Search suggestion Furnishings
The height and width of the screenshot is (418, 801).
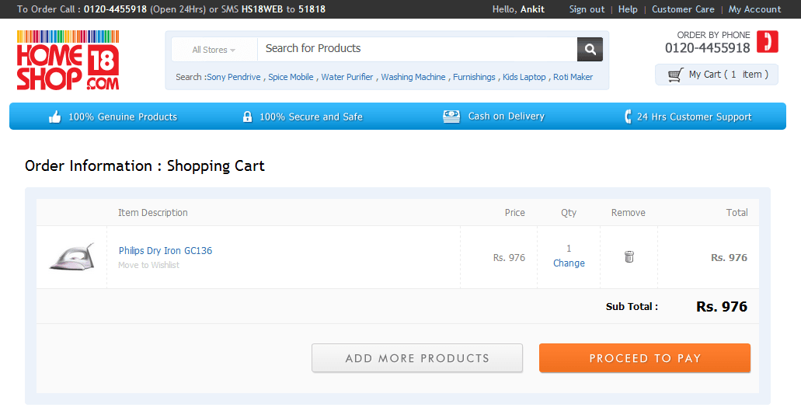click(474, 77)
